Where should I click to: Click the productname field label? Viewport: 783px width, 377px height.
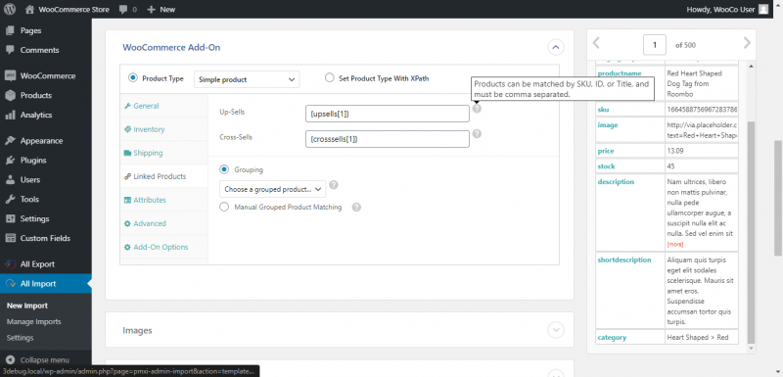620,73
